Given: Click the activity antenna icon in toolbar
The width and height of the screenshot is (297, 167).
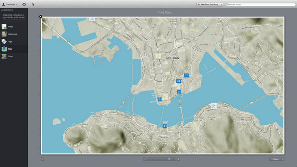Looking at the screenshot, I should tap(33, 4).
